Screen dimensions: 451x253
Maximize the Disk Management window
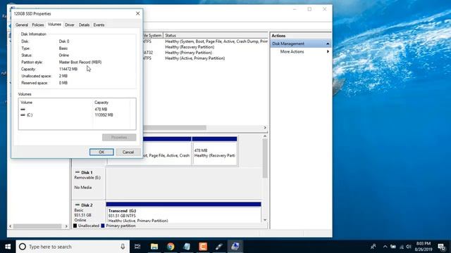pyautogui.click(x=309, y=9)
